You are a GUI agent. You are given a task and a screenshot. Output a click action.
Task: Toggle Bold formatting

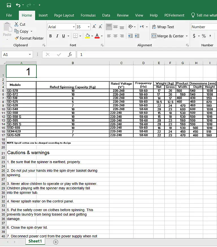point(51,36)
